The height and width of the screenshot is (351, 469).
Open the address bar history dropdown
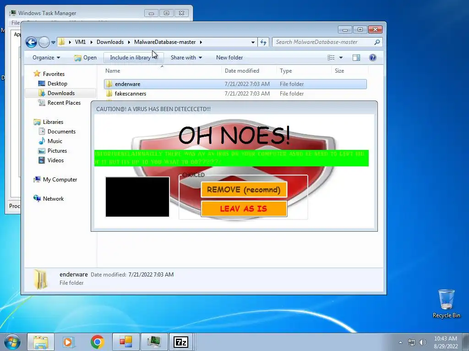(x=253, y=43)
